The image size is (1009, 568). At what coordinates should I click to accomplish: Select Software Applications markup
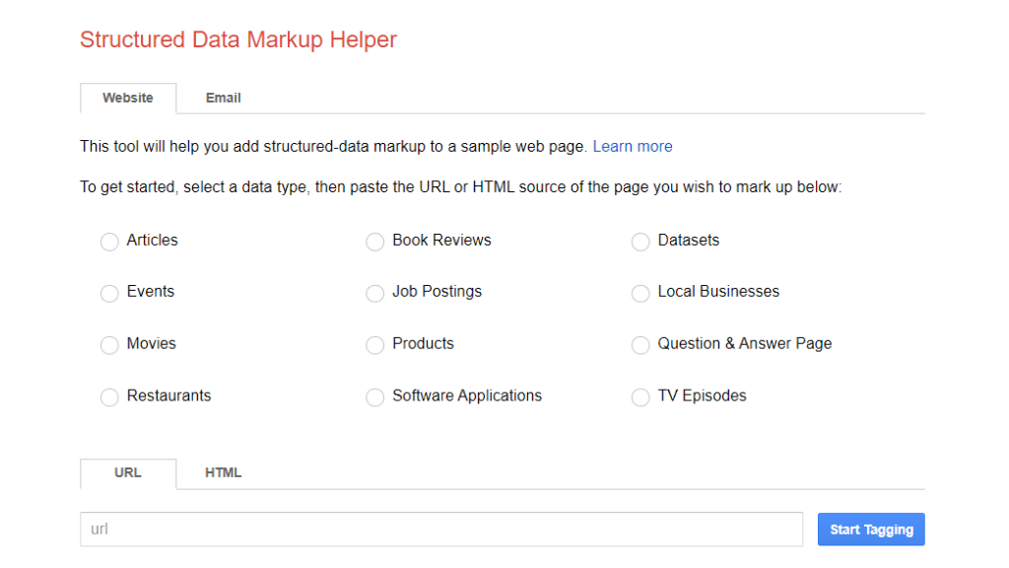click(375, 396)
